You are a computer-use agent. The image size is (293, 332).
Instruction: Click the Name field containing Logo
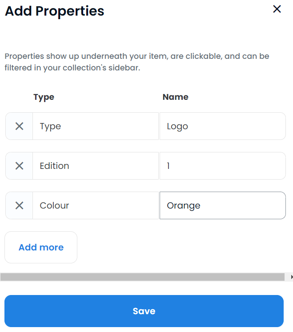click(x=222, y=126)
